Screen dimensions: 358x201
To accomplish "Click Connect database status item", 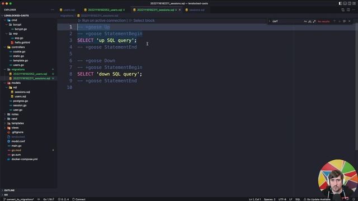I will (79, 199).
